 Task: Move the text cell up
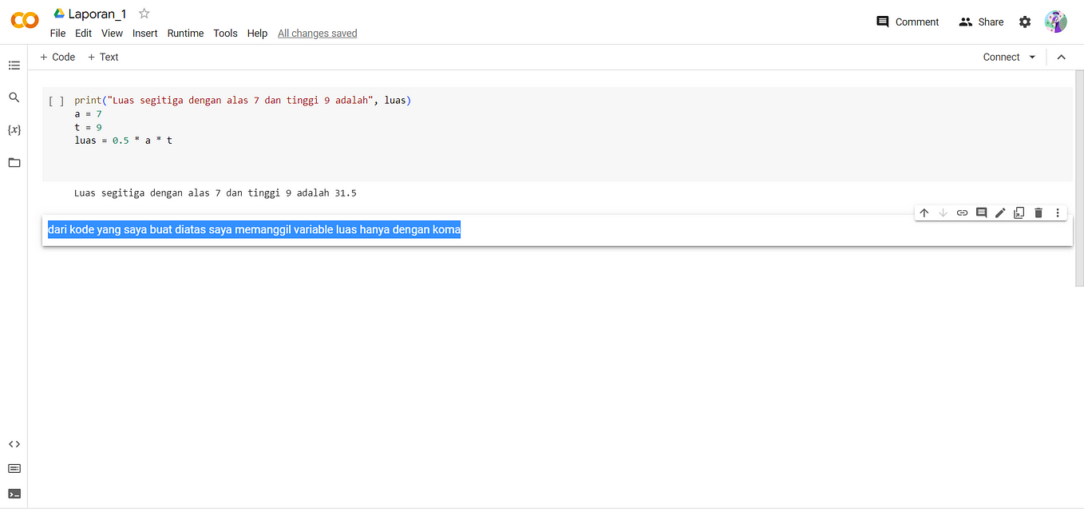coord(924,213)
